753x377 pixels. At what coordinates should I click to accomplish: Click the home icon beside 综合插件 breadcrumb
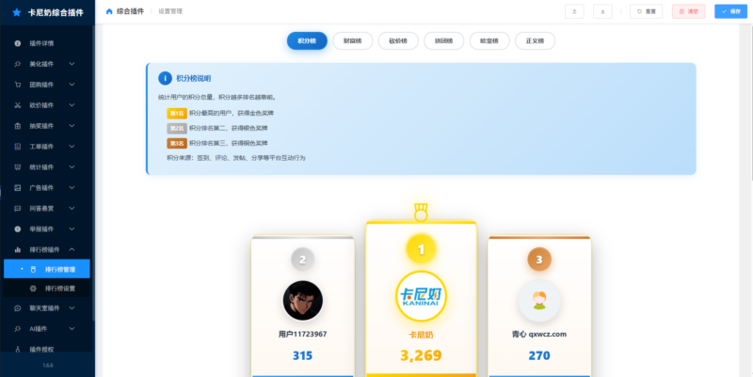pyautogui.click(x=109, y=11)
